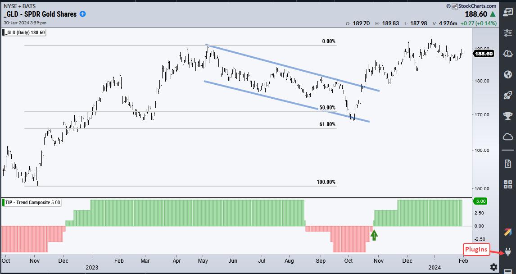Click the presentation chart icon at sidebar top

[x=507, y=12]
